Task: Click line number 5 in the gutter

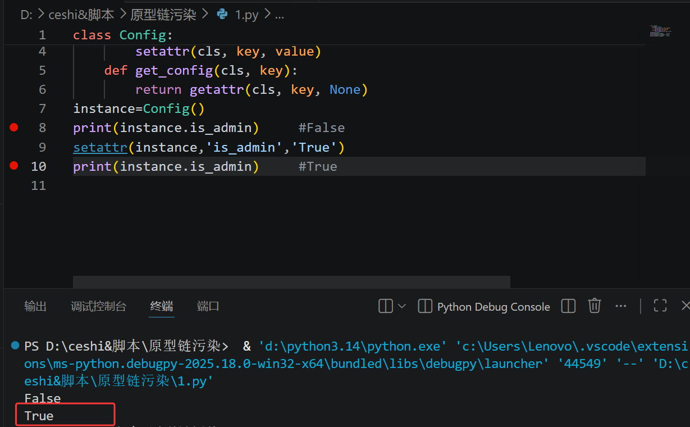Action: 43,70
